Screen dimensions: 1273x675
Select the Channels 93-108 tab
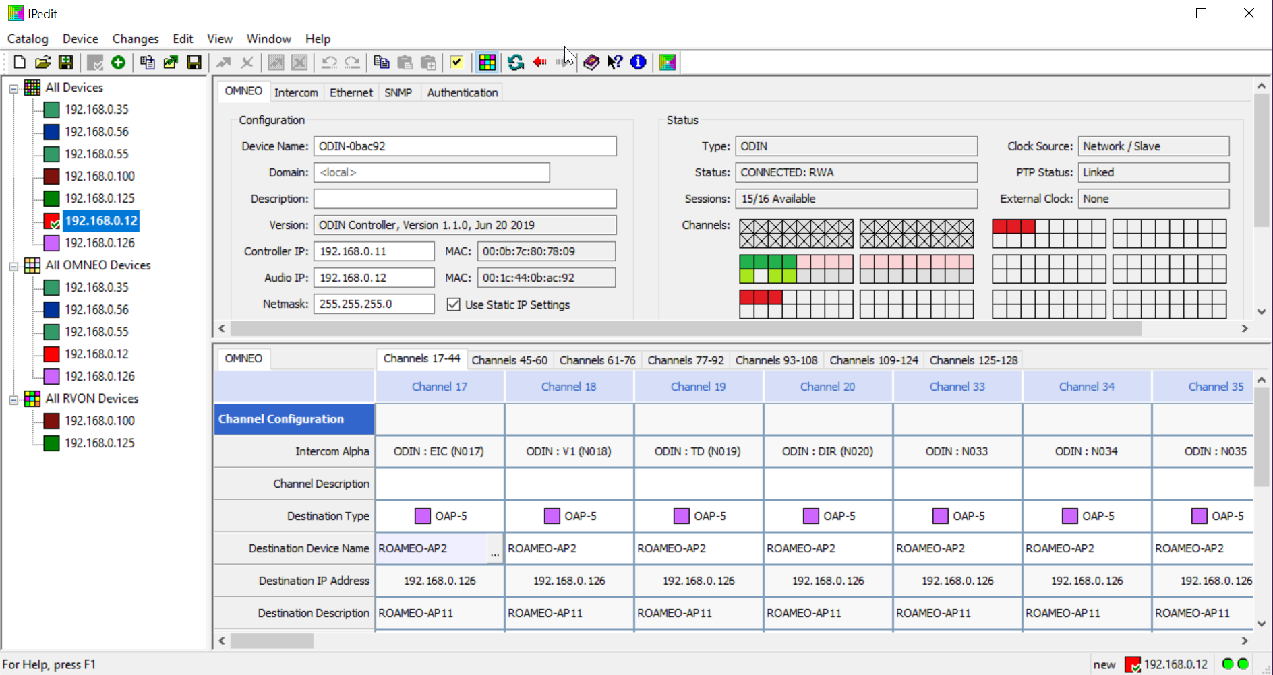(776, 360)
